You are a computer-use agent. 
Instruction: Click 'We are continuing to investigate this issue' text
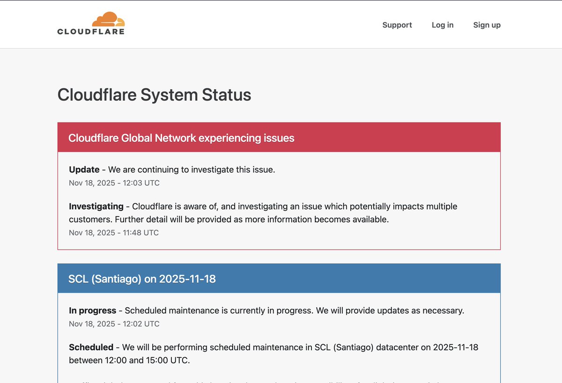click(x=192, y=170)
